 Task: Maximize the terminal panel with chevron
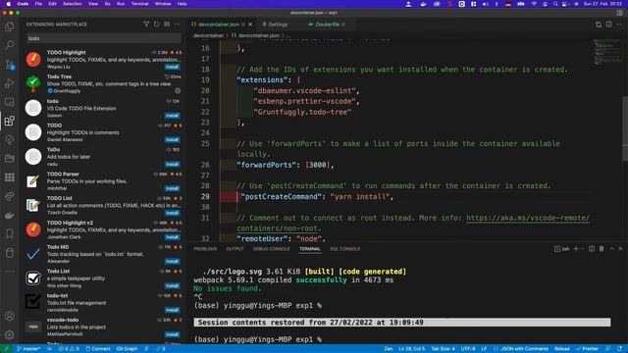tap(611, 248)
